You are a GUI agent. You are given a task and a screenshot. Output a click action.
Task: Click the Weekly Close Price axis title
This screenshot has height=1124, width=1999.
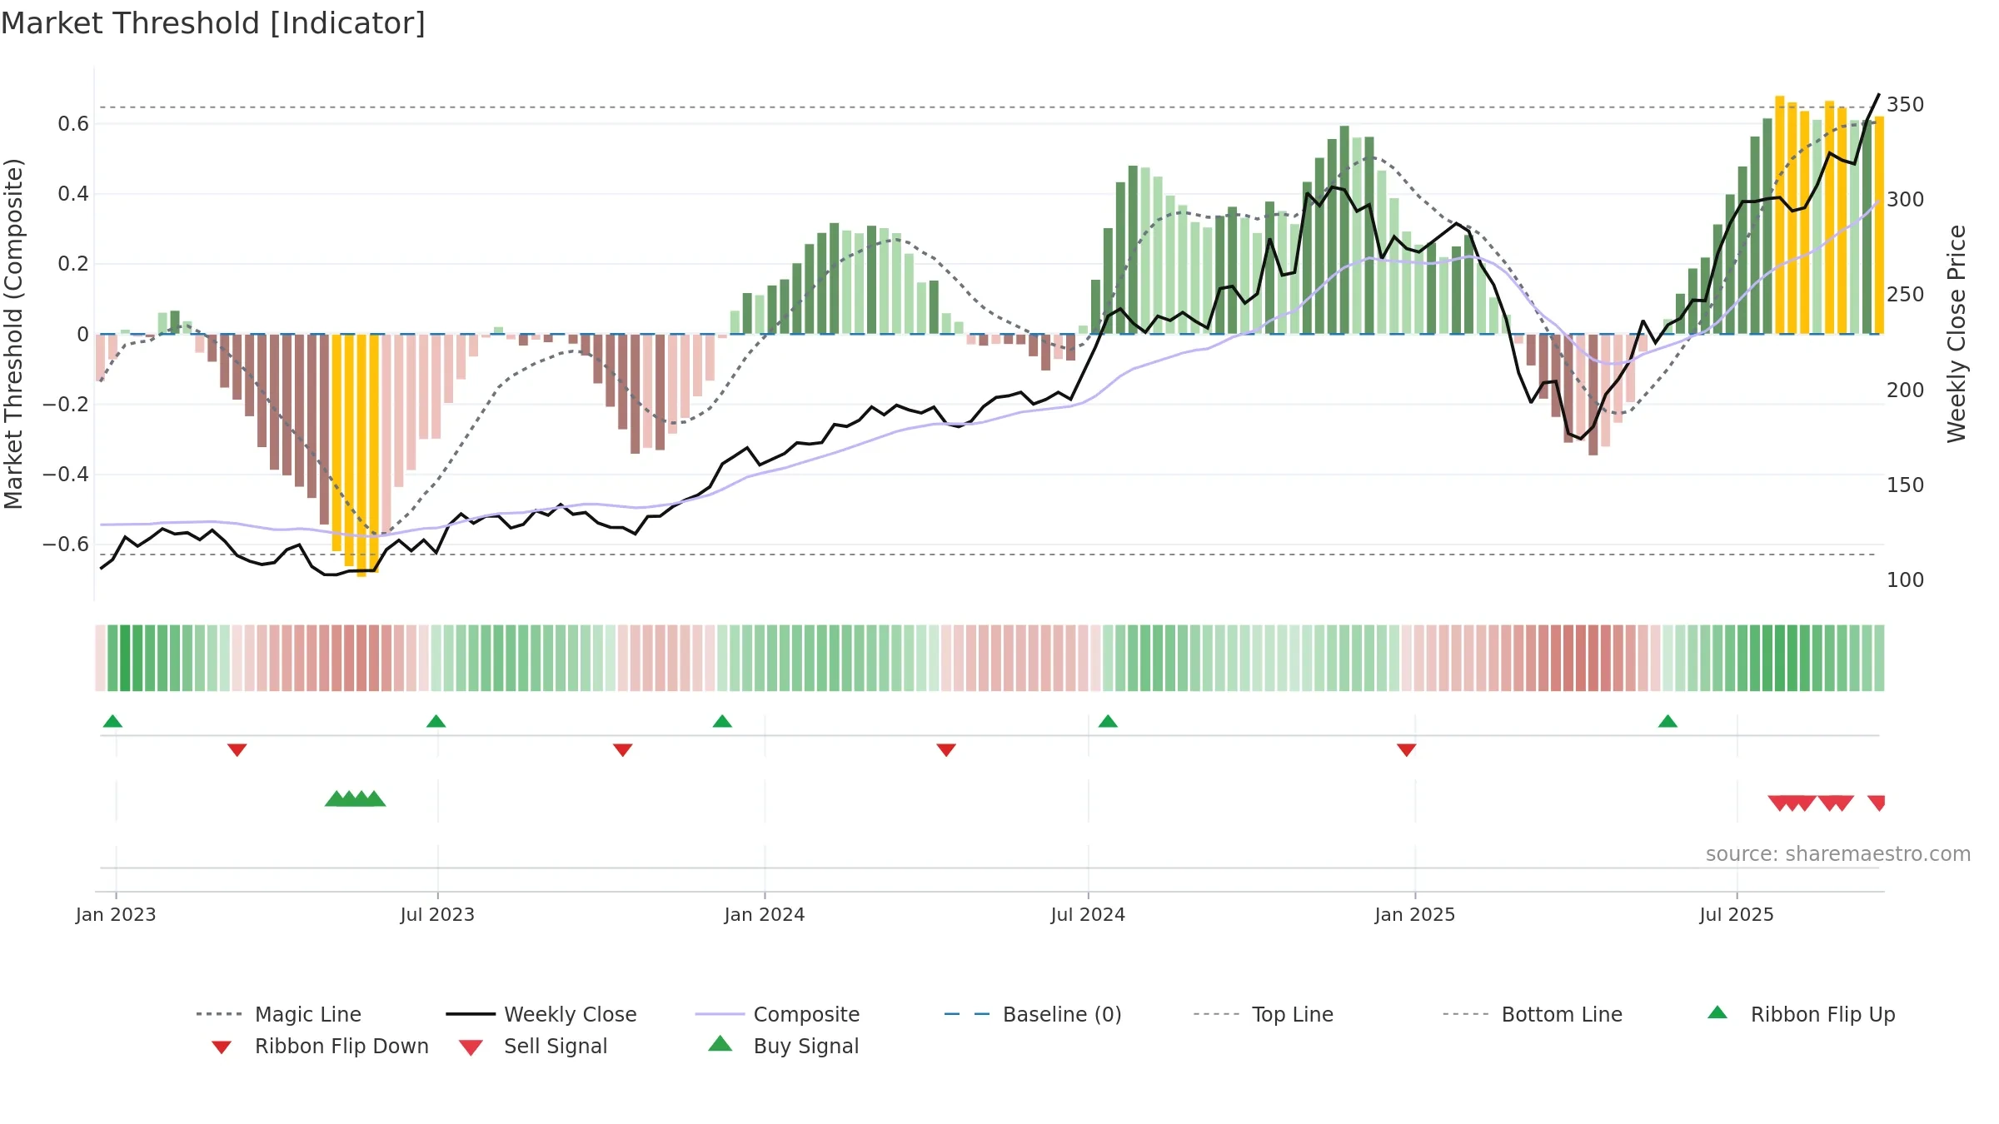[x=1957, y=334]
